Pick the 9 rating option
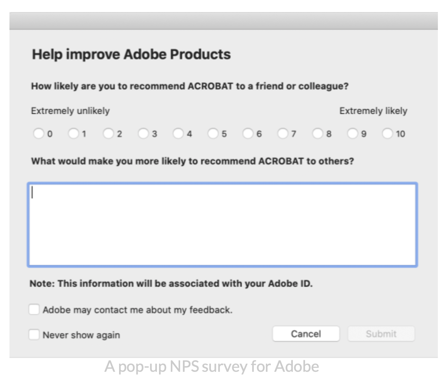This screenshot has height=383, width=447. coord(352,133)
